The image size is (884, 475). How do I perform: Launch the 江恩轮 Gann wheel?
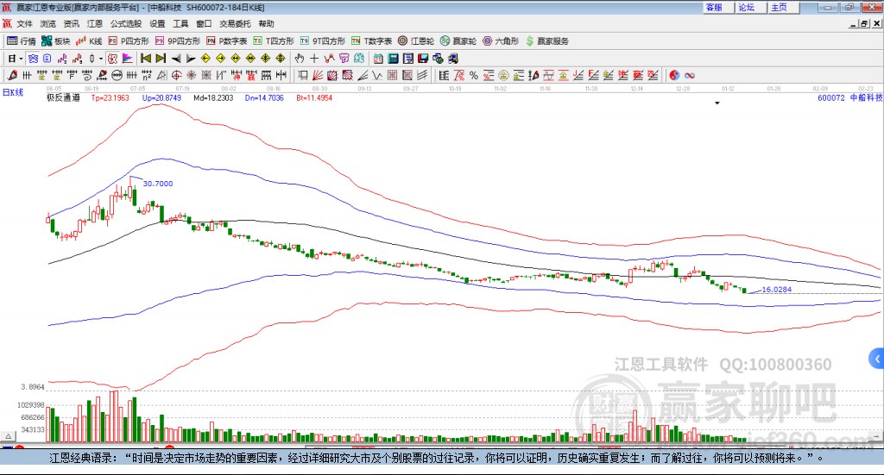pos(416,41)
